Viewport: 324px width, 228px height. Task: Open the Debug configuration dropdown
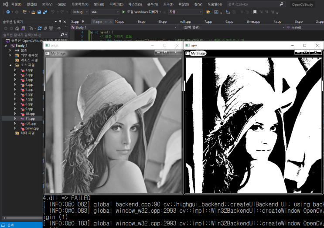point(80,12)
